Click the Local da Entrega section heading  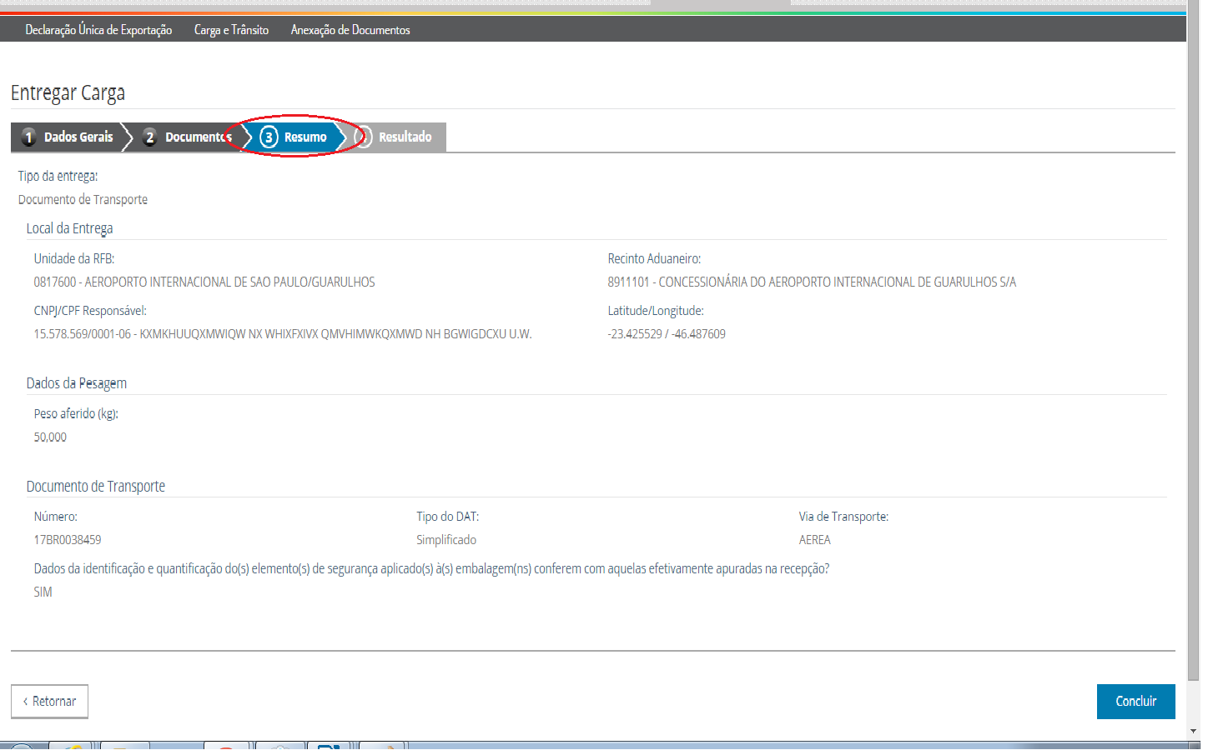pos(69,228)
